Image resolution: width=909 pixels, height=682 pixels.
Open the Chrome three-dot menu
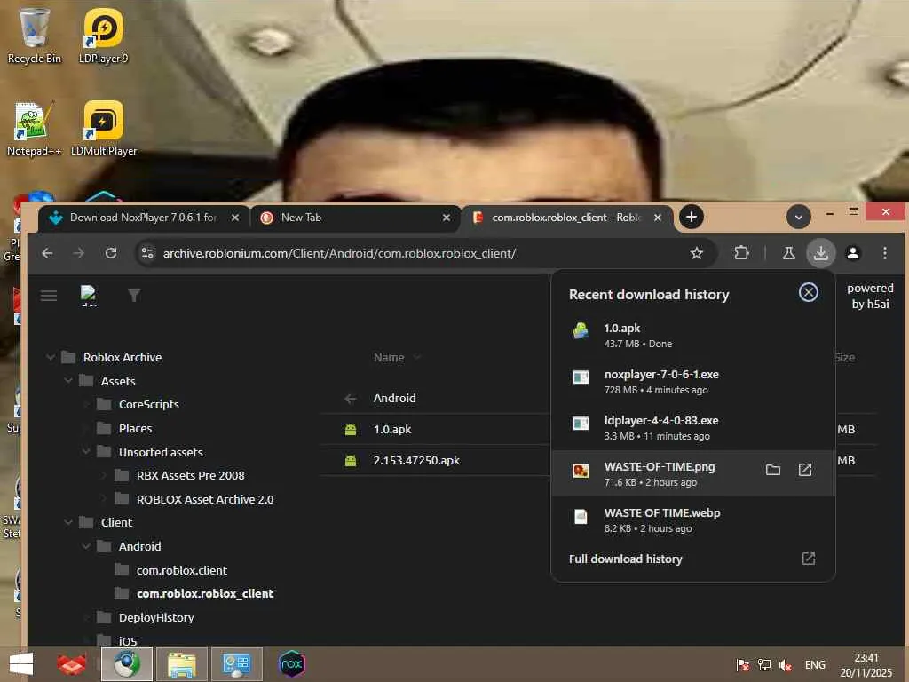[x=885, y=253]
